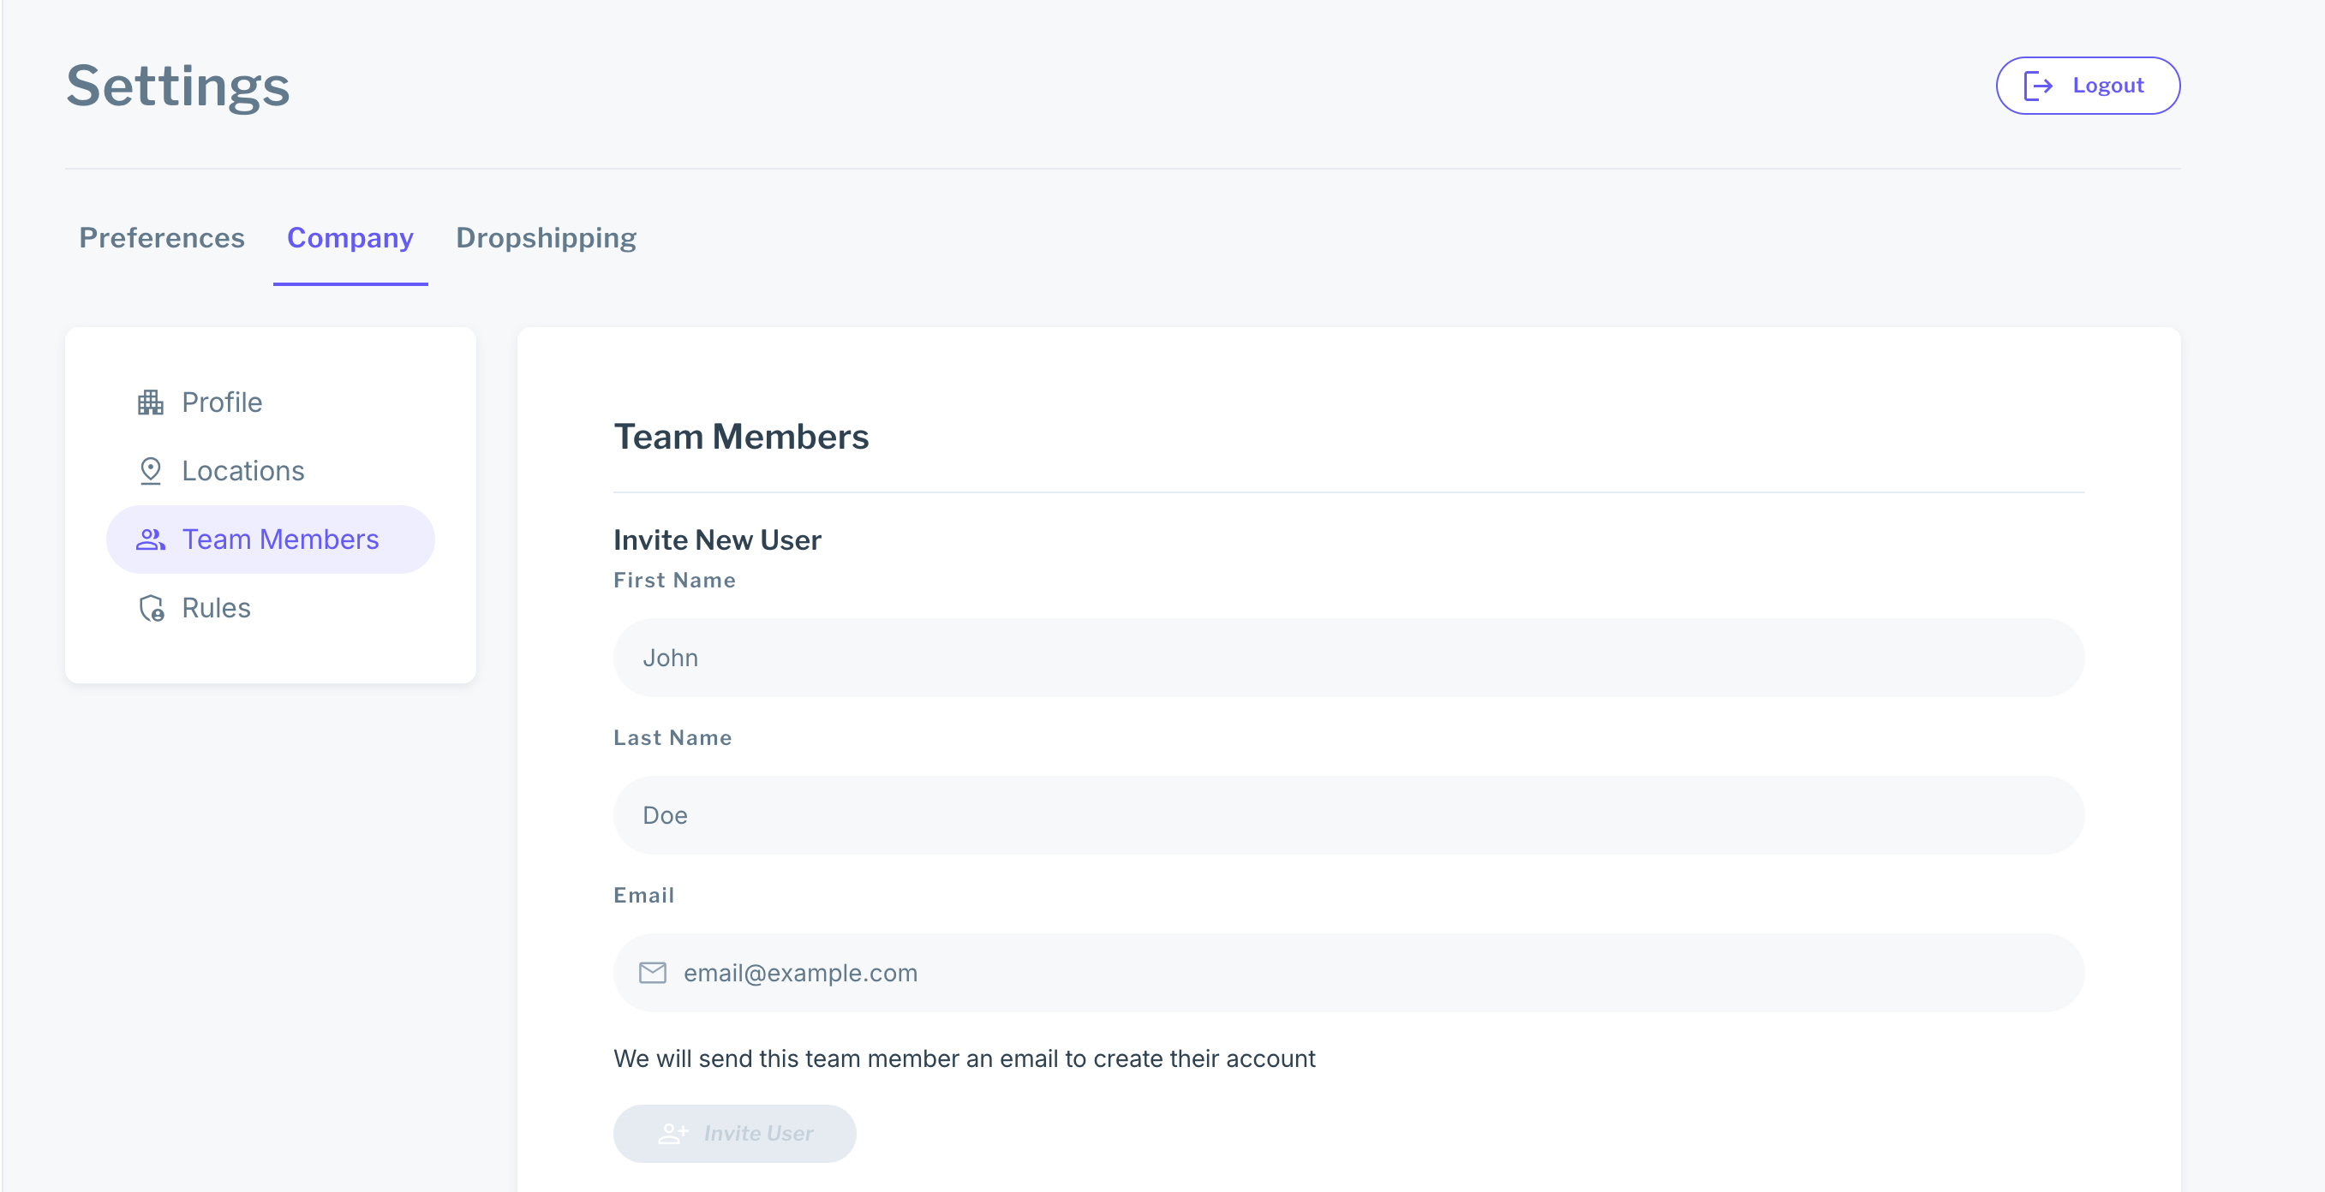Screen dimensions: 2325x1192
Task: Focus the Last Name field with Doe
Action: pos(1348,816)
